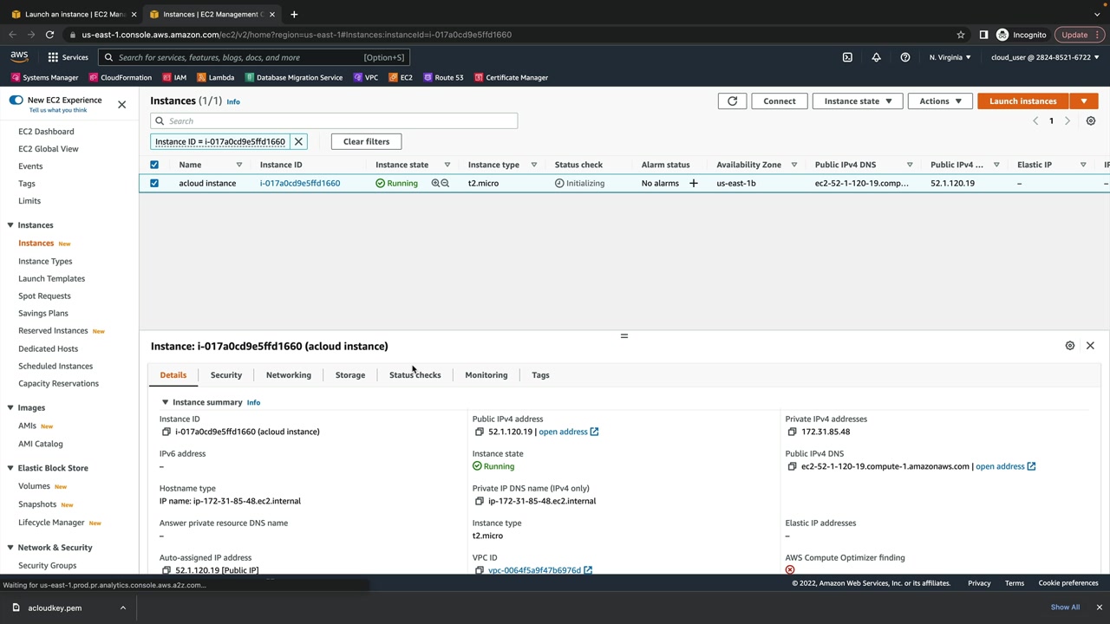
Task: Open acloudkey.pem download options arrow
Action: click(x=122, y=608)
